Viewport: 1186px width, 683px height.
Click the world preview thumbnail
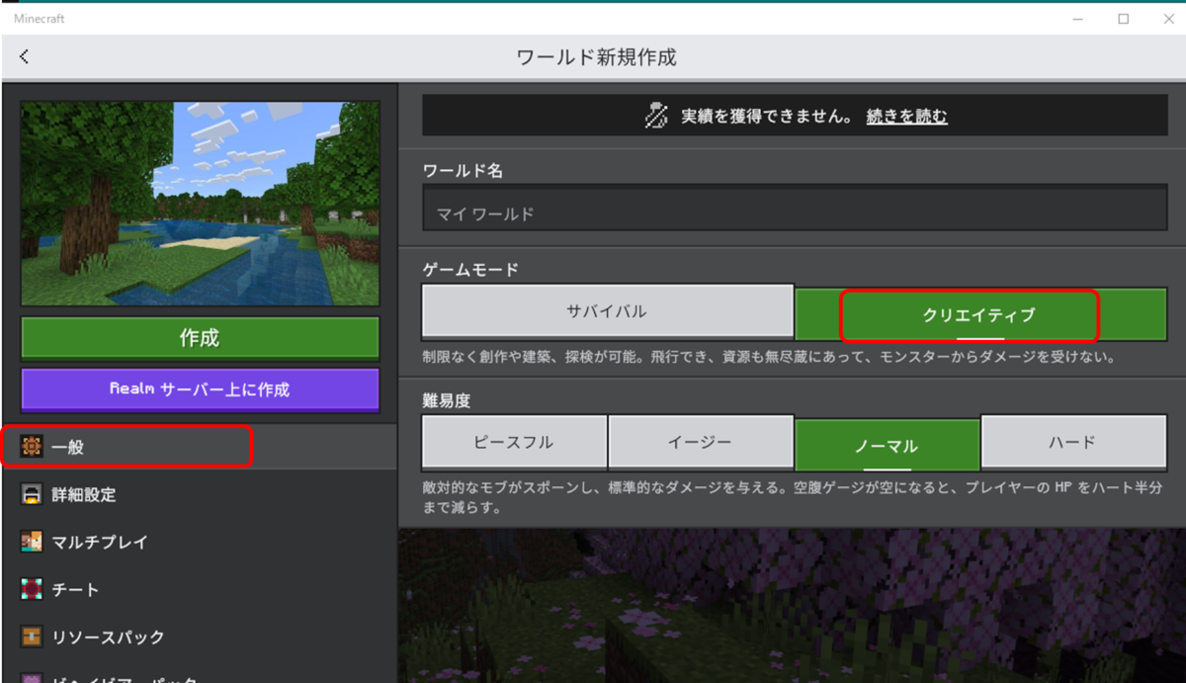(x=200, y=204)
